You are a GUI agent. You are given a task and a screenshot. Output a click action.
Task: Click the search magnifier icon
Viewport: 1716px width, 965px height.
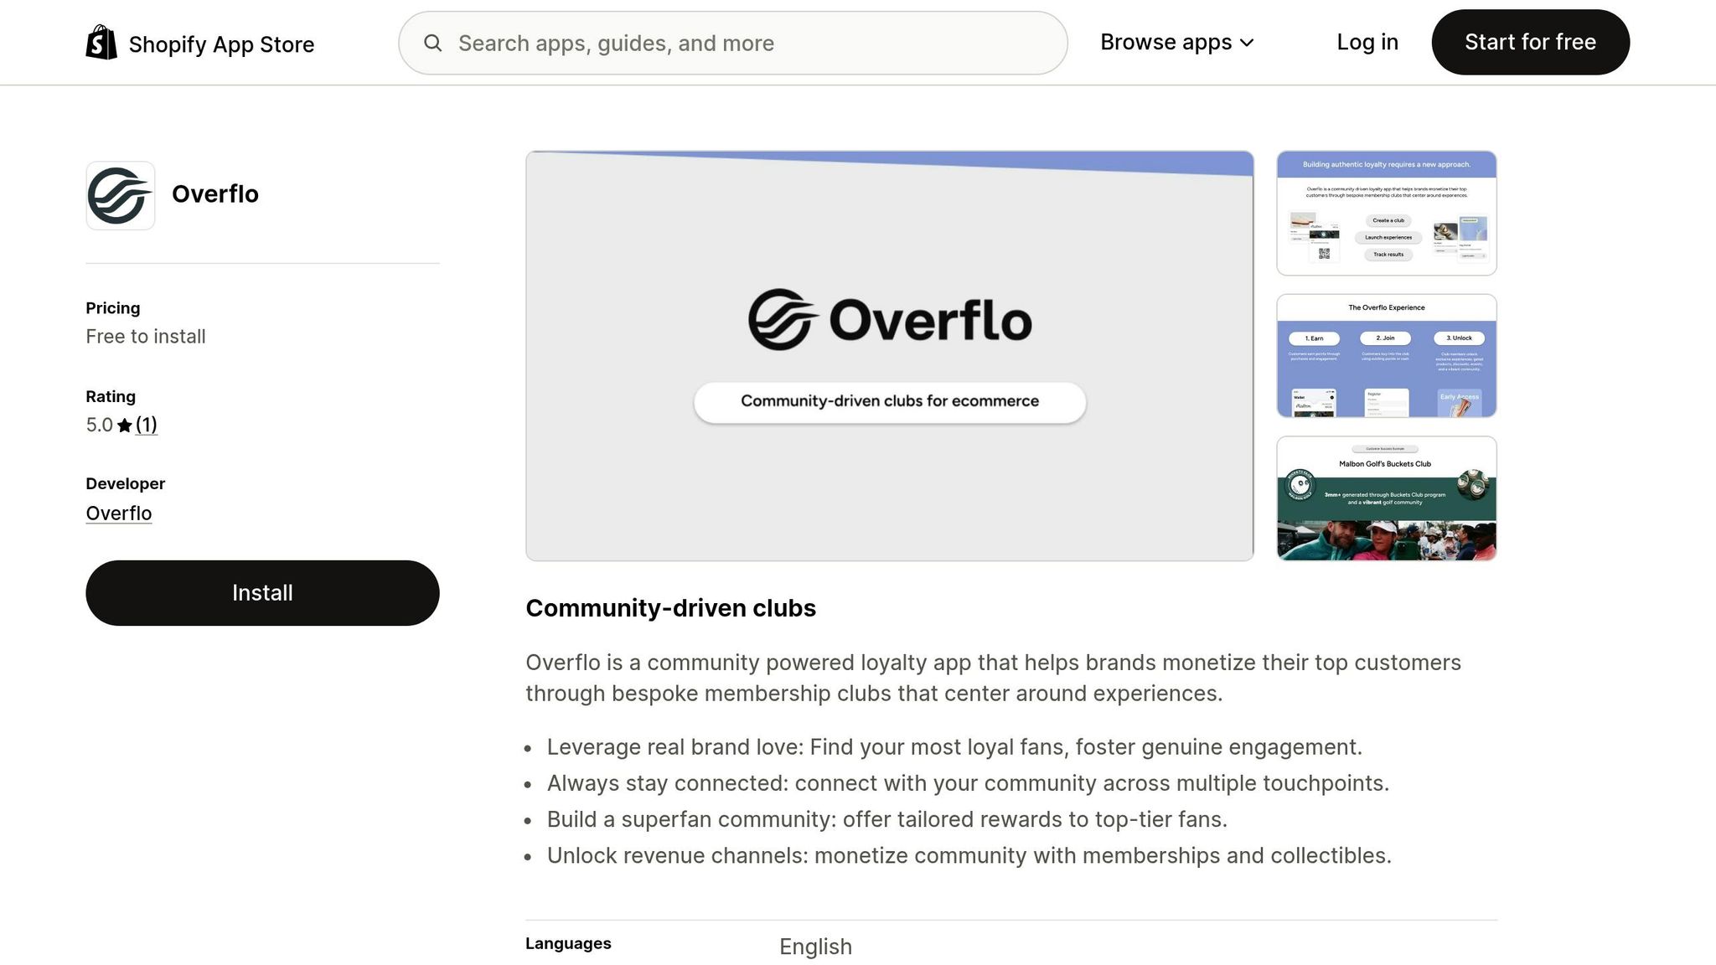tap(432, 43)
